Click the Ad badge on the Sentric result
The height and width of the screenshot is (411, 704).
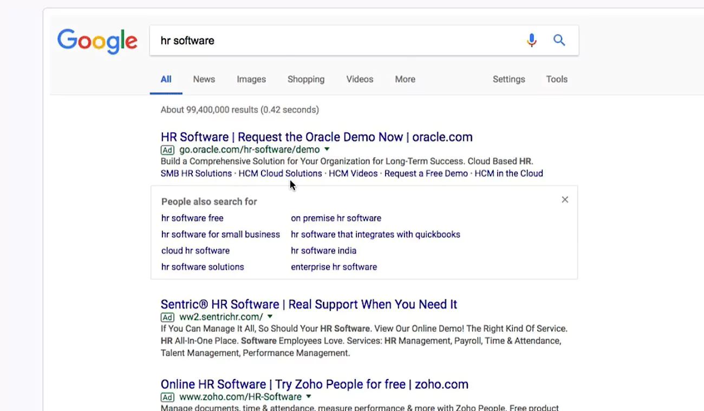pyautogui.click(x=167, y=317)
